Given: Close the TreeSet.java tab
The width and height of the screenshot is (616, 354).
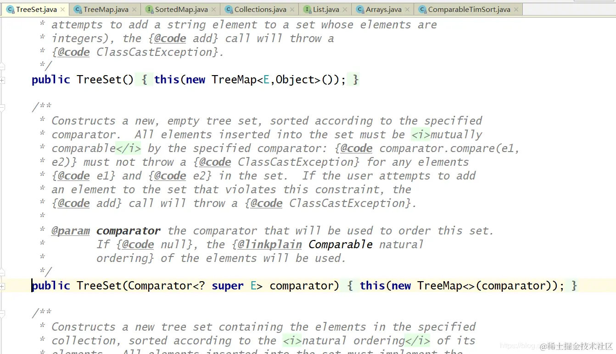Looking at the screenshot, I should click(63, 10).
